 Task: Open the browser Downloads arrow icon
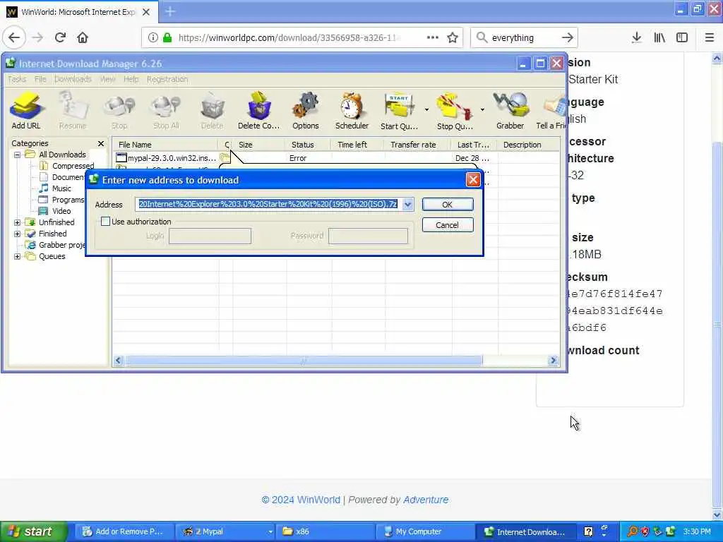point(636,37)
